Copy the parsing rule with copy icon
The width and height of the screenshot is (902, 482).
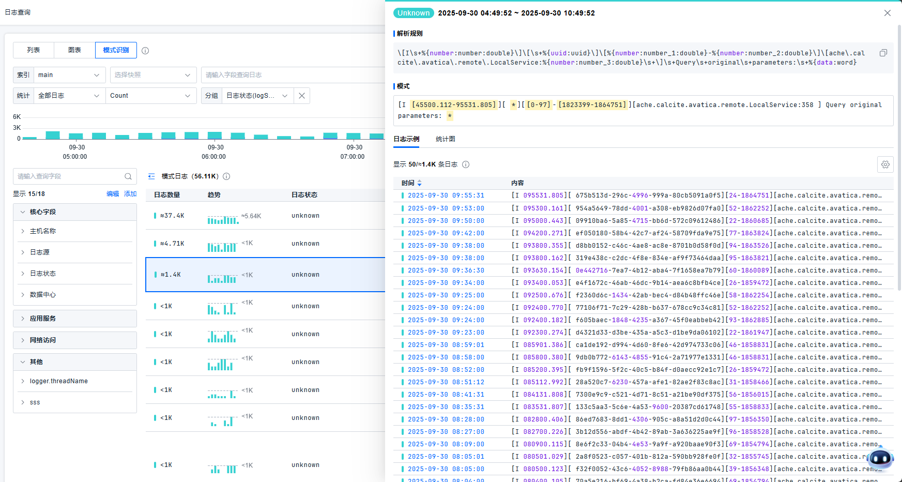[883, 53]
